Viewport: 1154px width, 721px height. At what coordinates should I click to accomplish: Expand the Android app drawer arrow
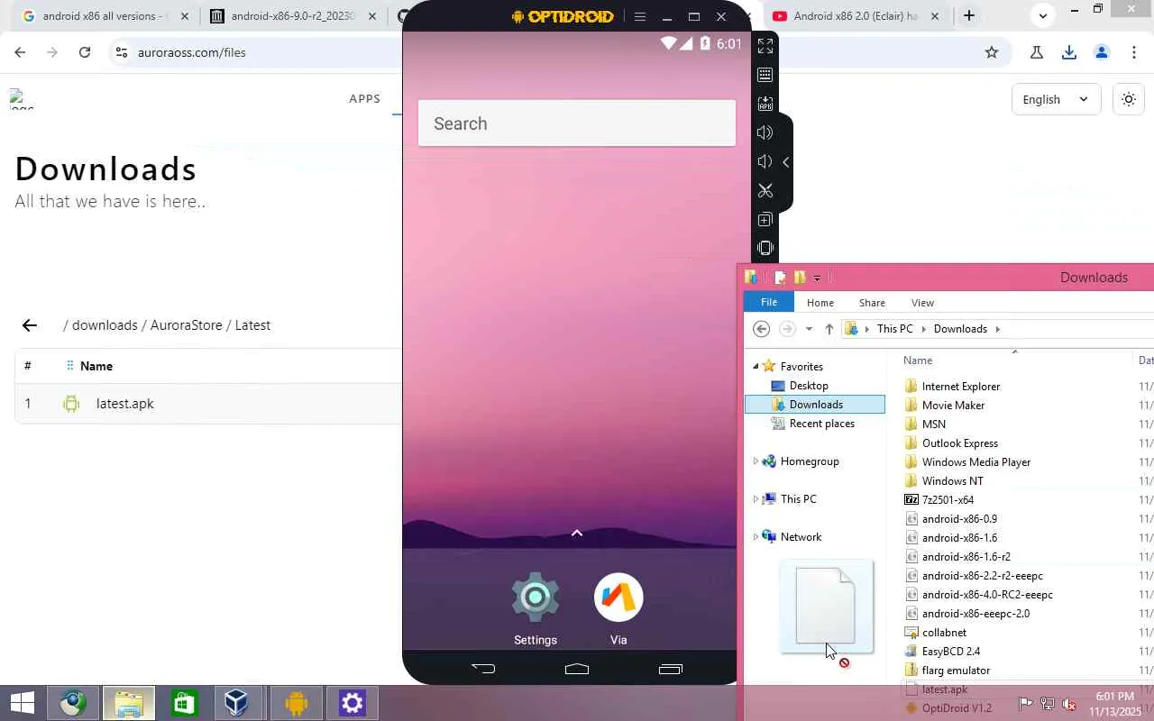tap(577, 533)
